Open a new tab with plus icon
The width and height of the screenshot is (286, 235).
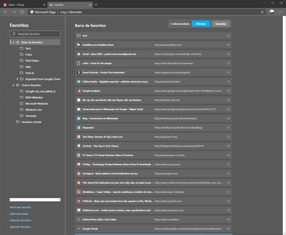(96, 5)
